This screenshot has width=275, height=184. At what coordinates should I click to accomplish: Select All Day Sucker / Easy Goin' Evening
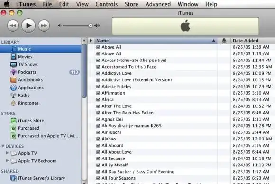click(x=138, y=172)
